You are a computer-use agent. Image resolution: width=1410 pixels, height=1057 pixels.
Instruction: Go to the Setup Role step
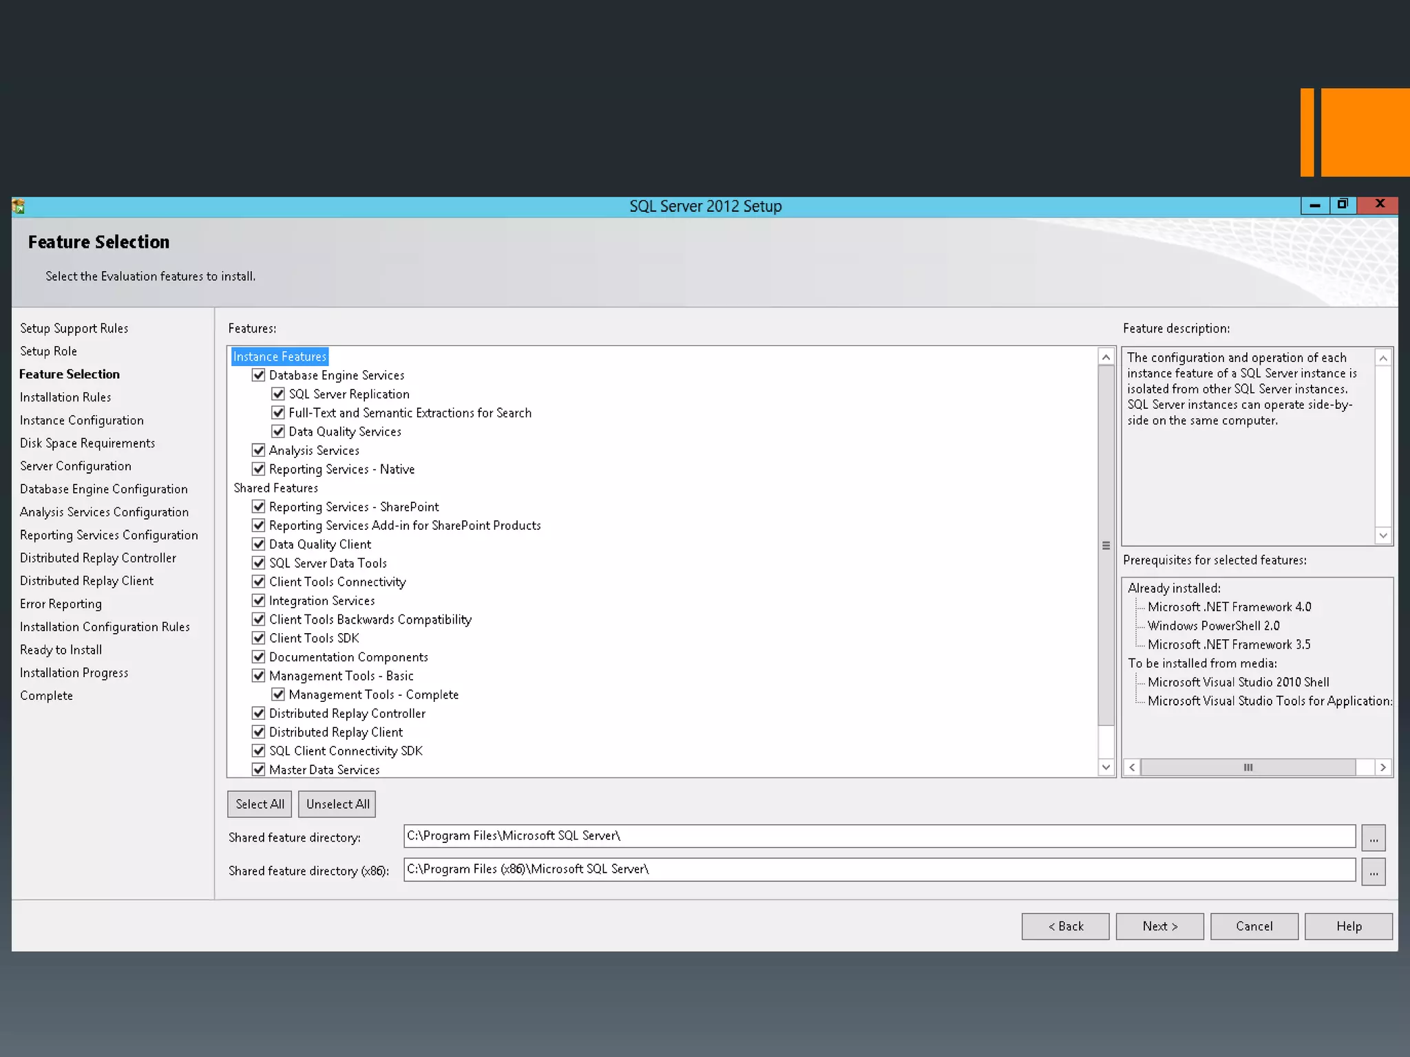[x=48, y=351]
